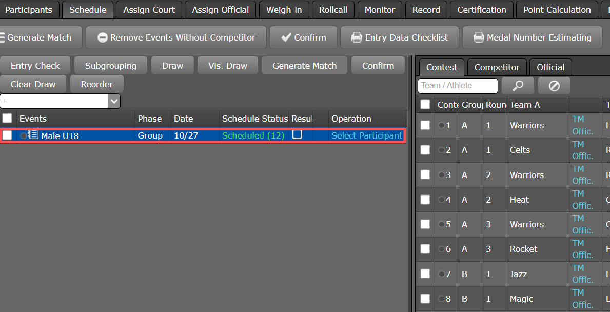
Task: Click the Result box icon in Male U18 row
Action: (297, 135)
